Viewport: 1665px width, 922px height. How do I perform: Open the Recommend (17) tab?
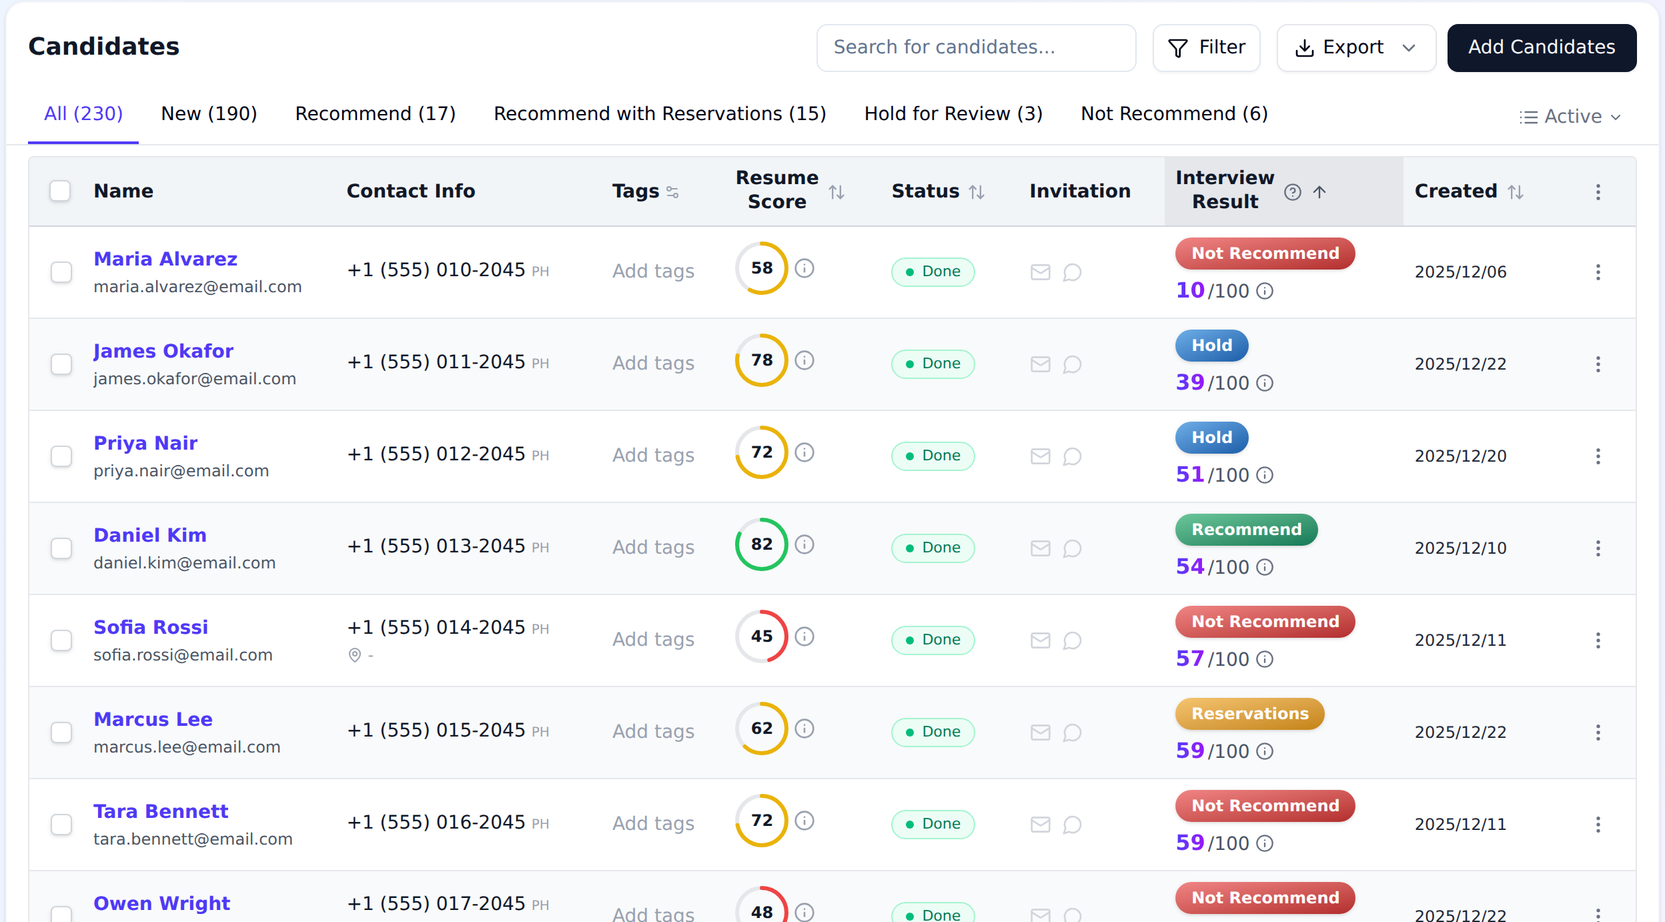[x=376, y=114]
